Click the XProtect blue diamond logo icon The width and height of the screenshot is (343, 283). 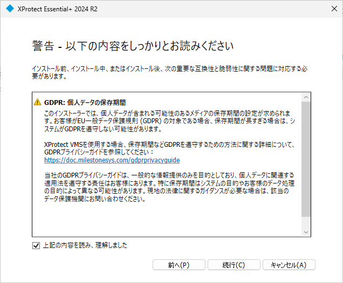click(x=10, y=9)
